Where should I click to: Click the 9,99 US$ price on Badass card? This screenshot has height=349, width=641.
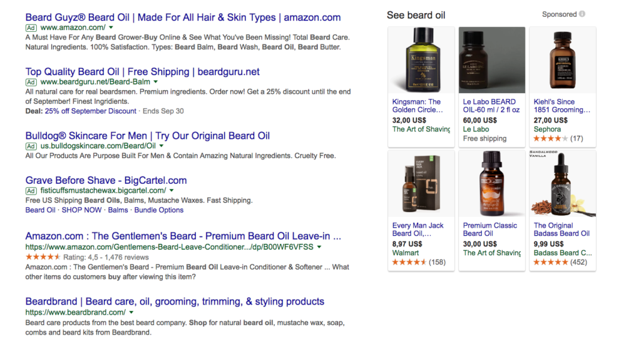point(548,244)
